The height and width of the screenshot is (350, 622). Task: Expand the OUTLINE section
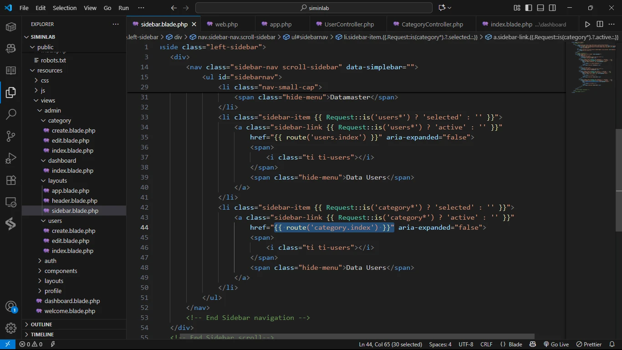coord(41,324)
